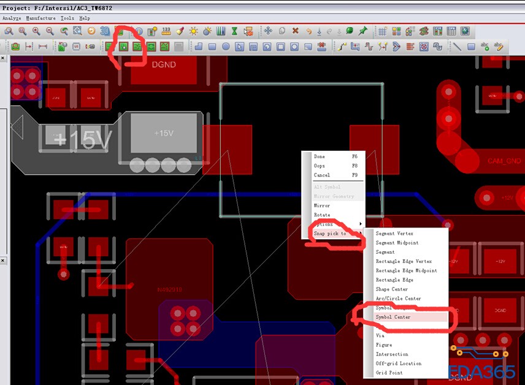Viewport: 525px width, 385px height.
Task: Click the blue Show Element info icon
Action: click(138, 31)
